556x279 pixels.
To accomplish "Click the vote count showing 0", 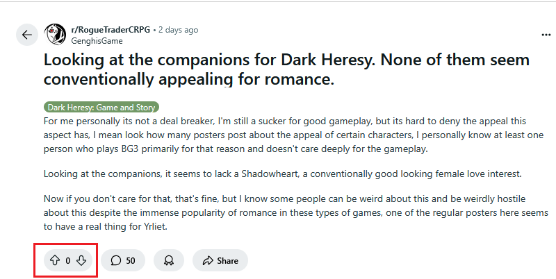I will click(x=68, y=261).
